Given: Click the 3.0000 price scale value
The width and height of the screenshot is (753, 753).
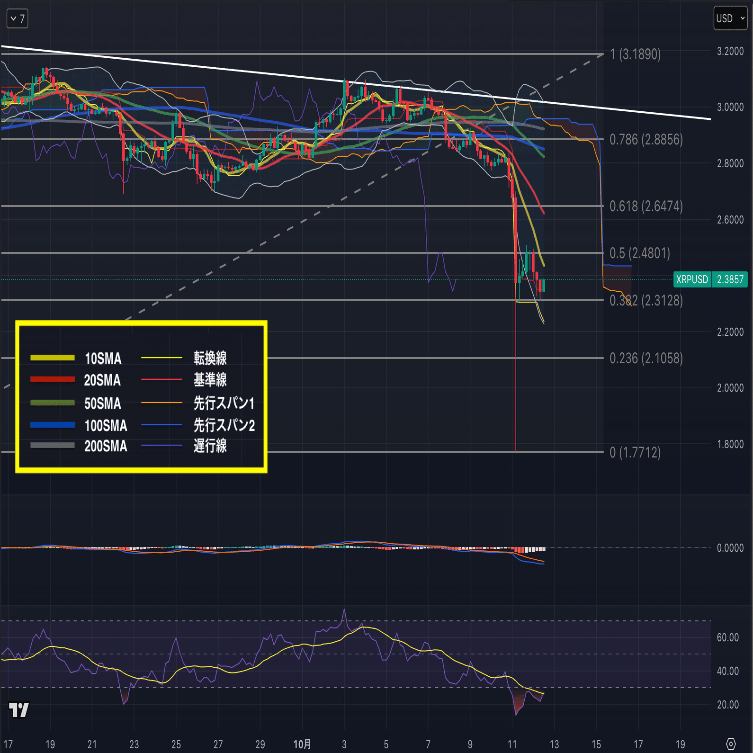Looking at the screenshot, I should pyautogui.click(x=730, y=107).
